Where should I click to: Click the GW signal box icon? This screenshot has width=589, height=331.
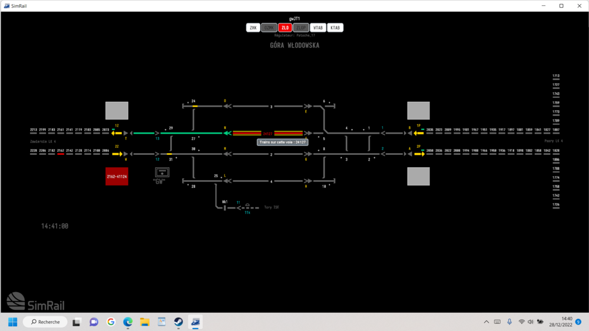coord(161,172)
